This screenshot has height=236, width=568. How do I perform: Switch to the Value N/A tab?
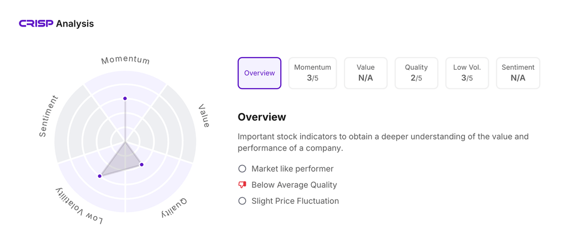click(366, 73)
